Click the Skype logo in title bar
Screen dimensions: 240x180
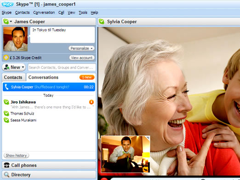pos(7,4)
